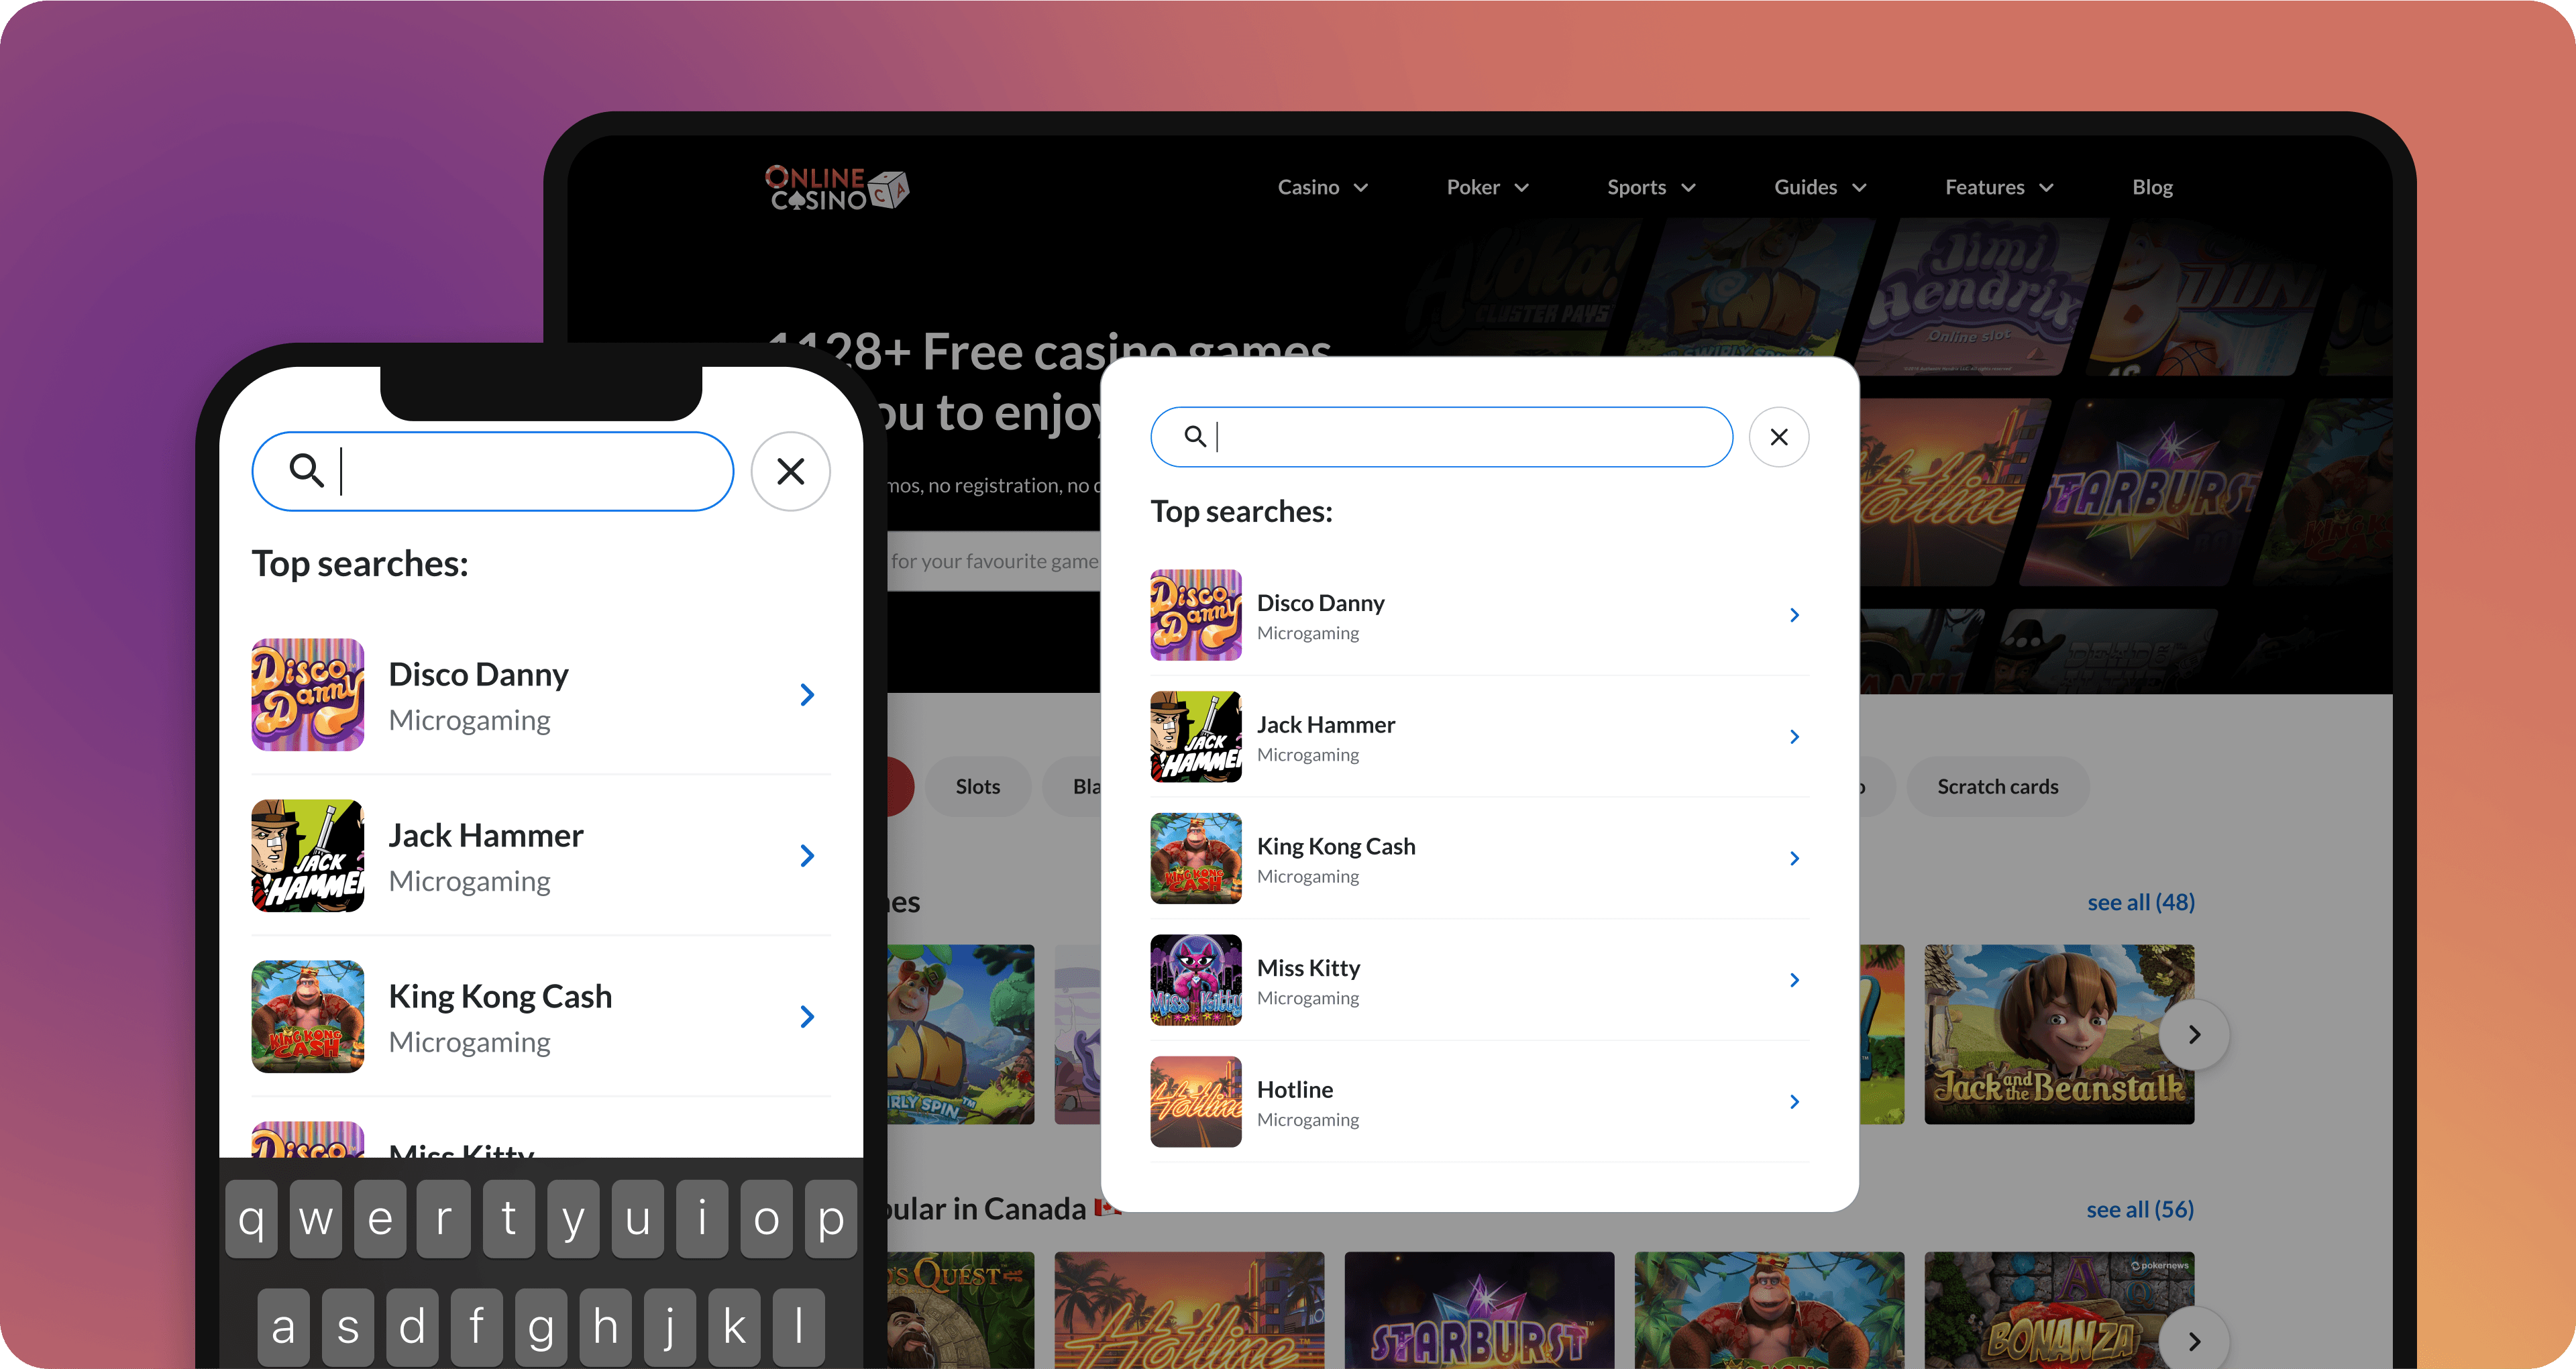
Task: Follow the 'see all (48)' link
Action: pos(2141,903)
